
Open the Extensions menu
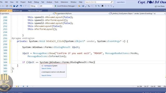click(64, 2)
